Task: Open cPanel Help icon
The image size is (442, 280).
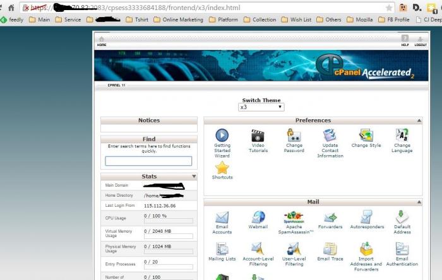Action: [x=405, y=40]
